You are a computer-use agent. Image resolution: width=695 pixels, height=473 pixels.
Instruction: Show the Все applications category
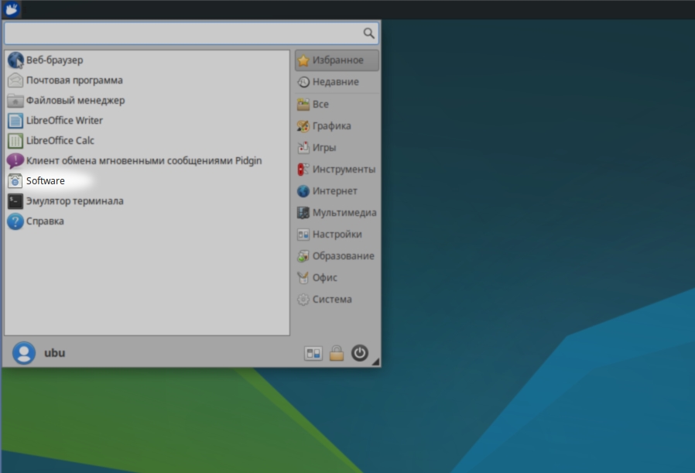[337, 105]
